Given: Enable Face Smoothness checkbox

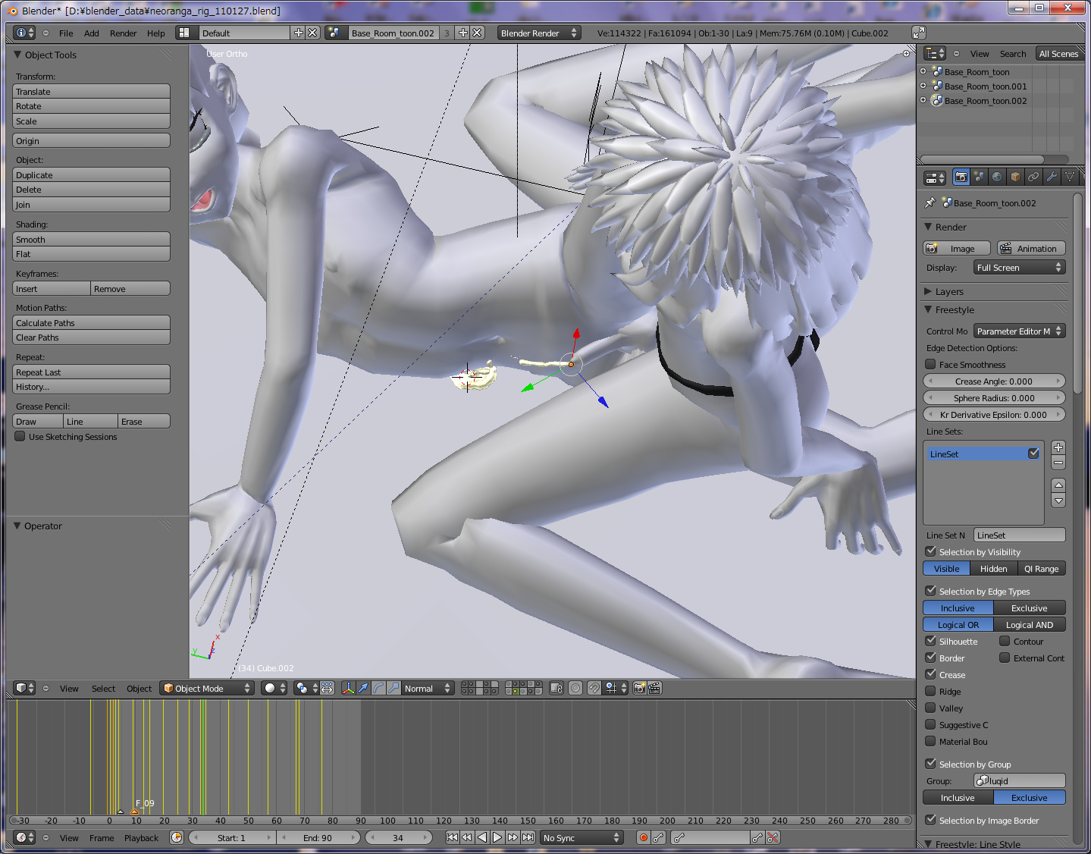Looking at the screenshot, I should (931, 365).
